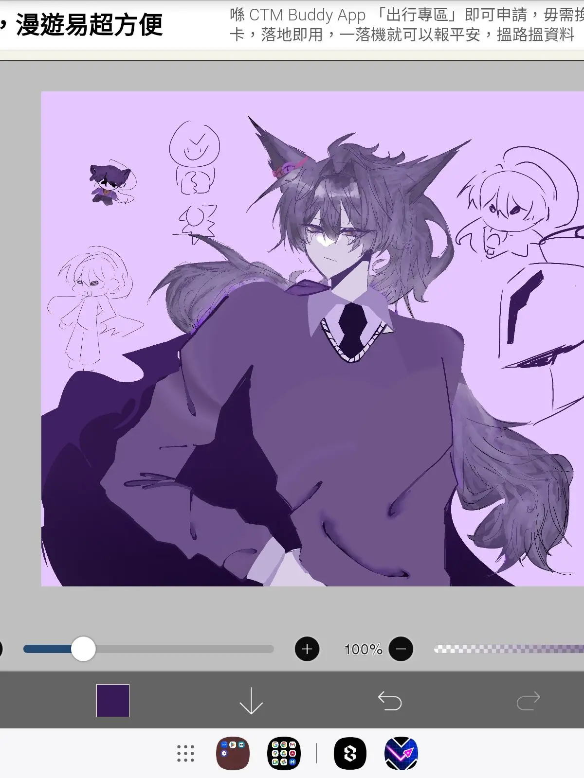The width and height of the screenshot is (584, 778).
Task: Open the black Google apps folder
Action: (284, 754)
